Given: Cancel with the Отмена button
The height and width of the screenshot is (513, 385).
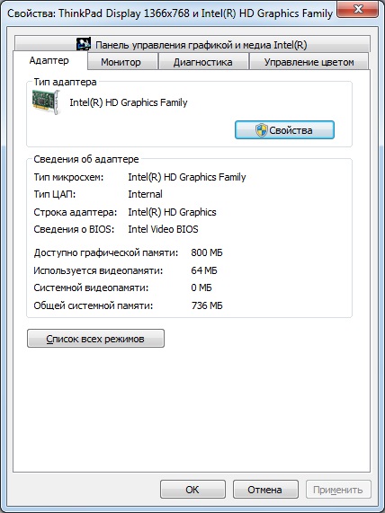Looking at the screenshot, I should tap(265, 490).
